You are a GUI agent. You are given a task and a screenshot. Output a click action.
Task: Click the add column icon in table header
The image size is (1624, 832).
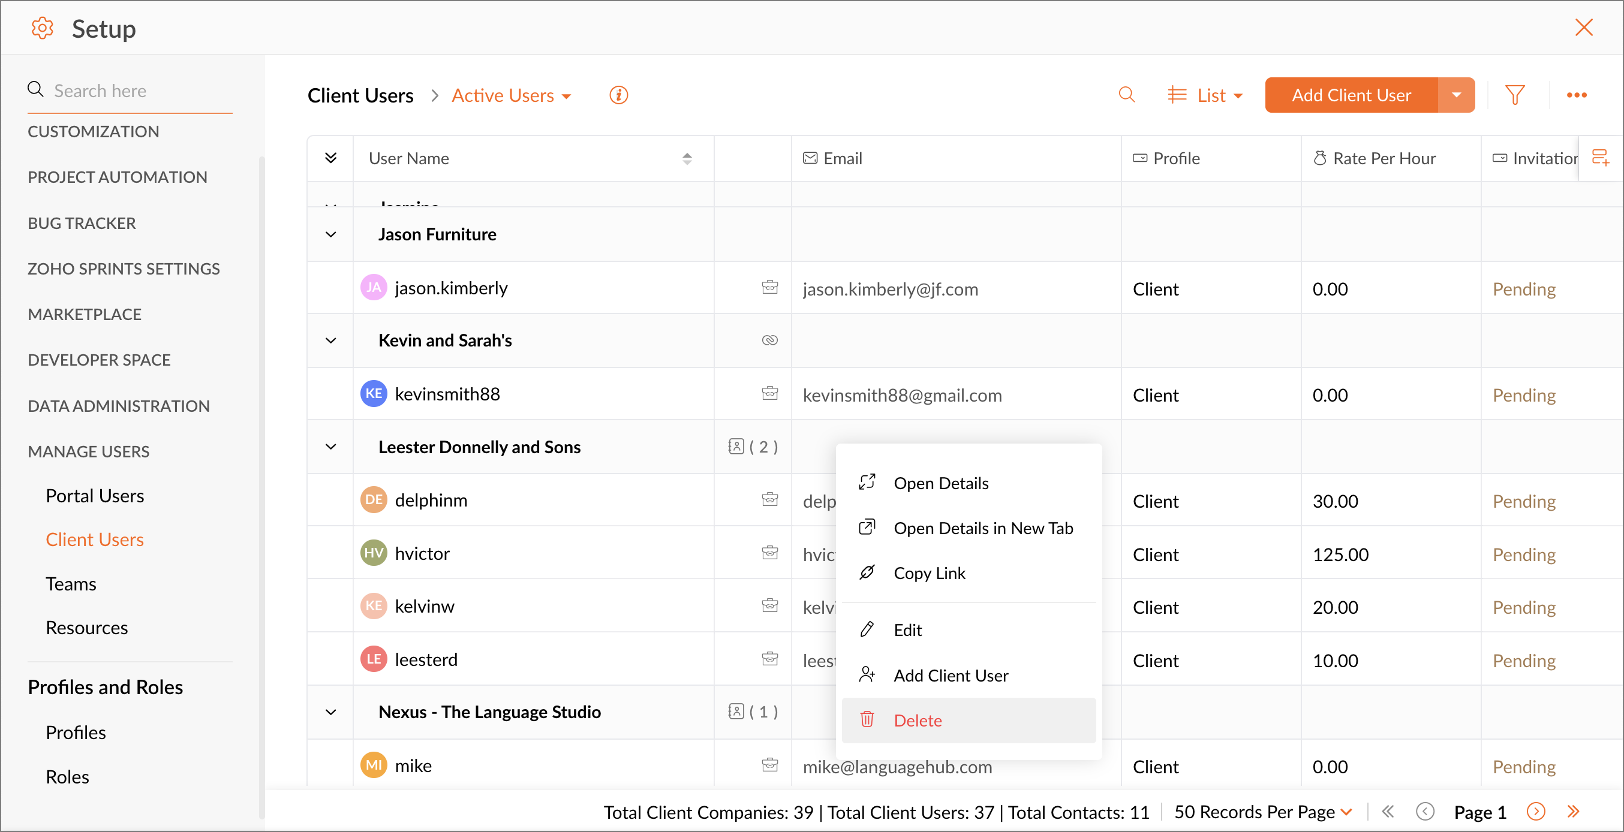(1600, 158)
